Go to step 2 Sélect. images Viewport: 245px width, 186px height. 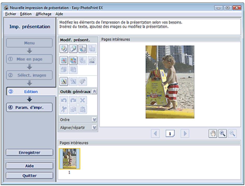coord(29,75)
